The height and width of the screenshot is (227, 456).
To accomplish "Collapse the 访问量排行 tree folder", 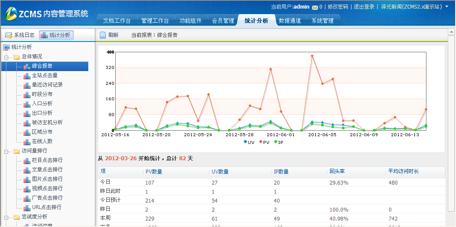I will point(6,151).
